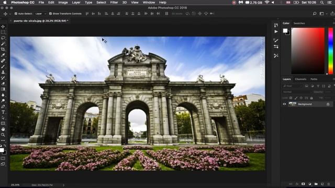Open the layer Opacity dropdown
This screenshot has width=335, height=188.
point(329,92)
